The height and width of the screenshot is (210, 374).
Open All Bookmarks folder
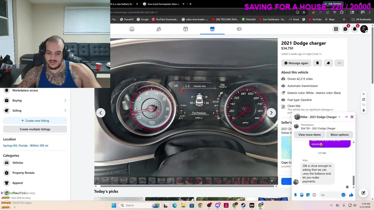coord(361,20)
